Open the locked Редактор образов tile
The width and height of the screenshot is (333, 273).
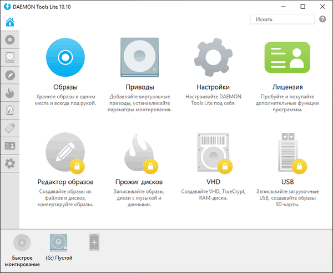[x=65, y=152]
